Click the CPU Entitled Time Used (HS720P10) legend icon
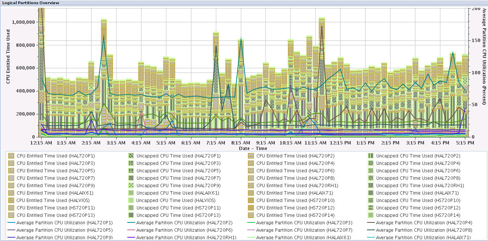Screen dimensions: 488x241 click(251, 201)
